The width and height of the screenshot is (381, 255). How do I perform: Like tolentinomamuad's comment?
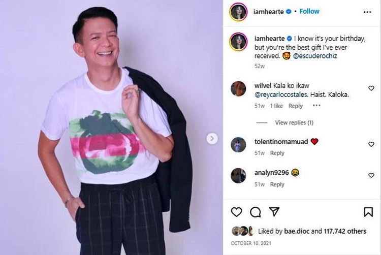[x=371, y=144]
